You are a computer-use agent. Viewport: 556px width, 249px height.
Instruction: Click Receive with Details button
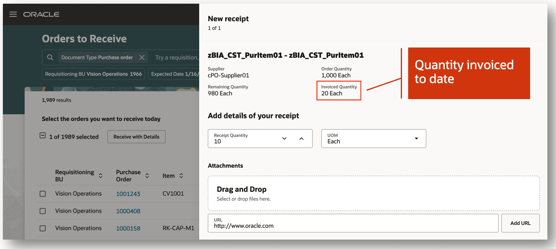(136, 137)
